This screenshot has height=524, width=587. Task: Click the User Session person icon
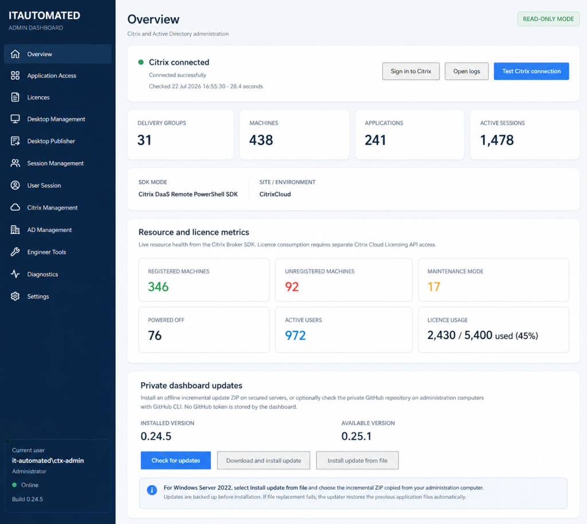15,185
